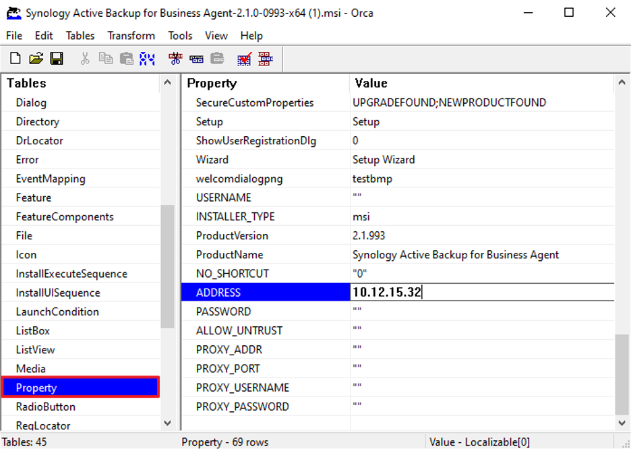Click the Find binoculars toolbar icon

(147, 59)
